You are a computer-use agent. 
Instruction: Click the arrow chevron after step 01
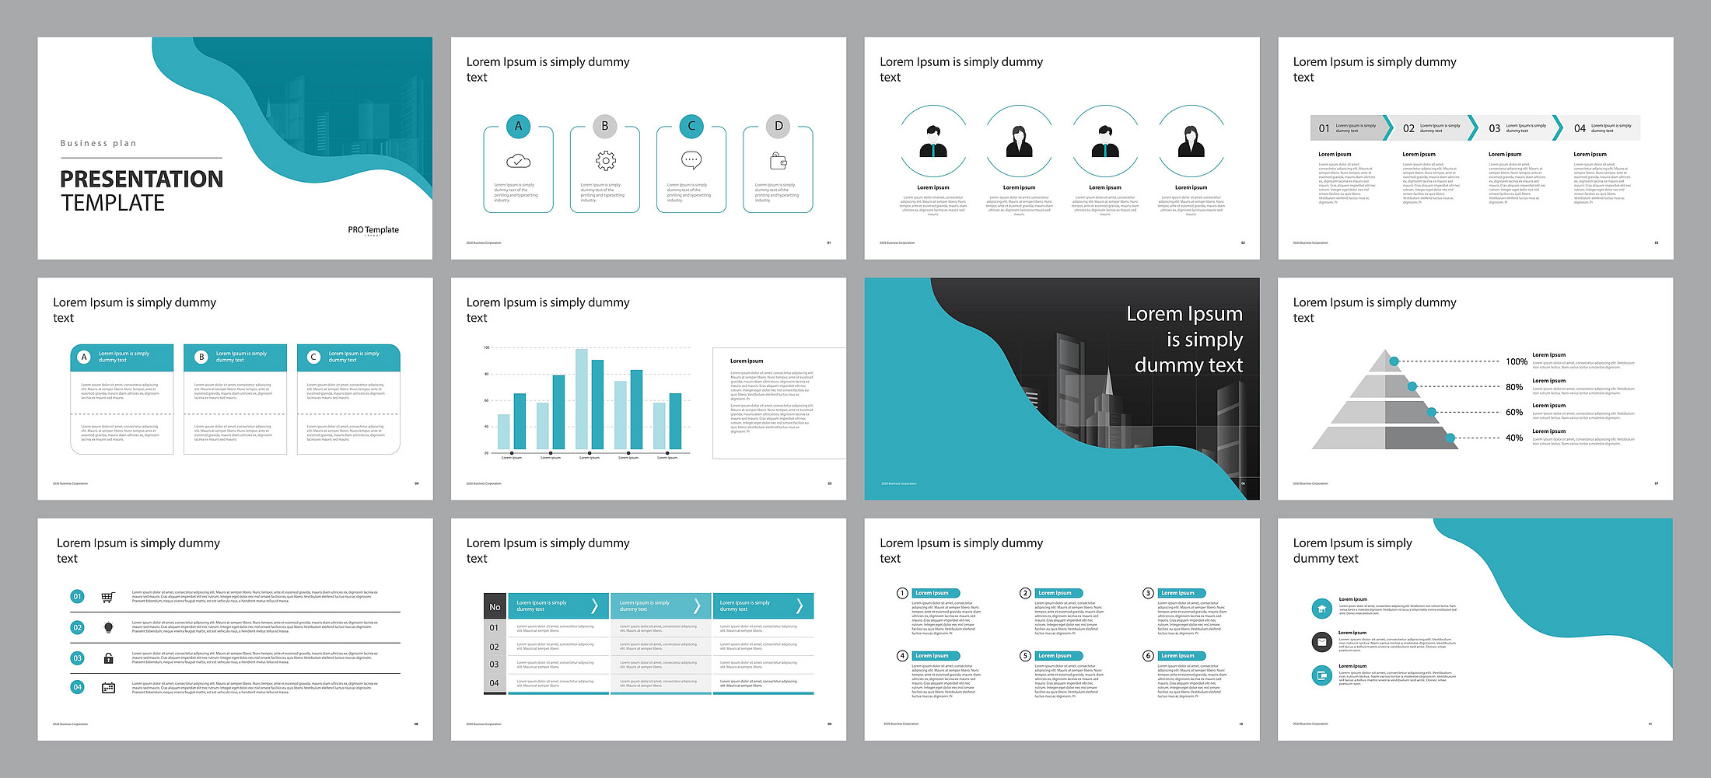(x=1388, y=128)
